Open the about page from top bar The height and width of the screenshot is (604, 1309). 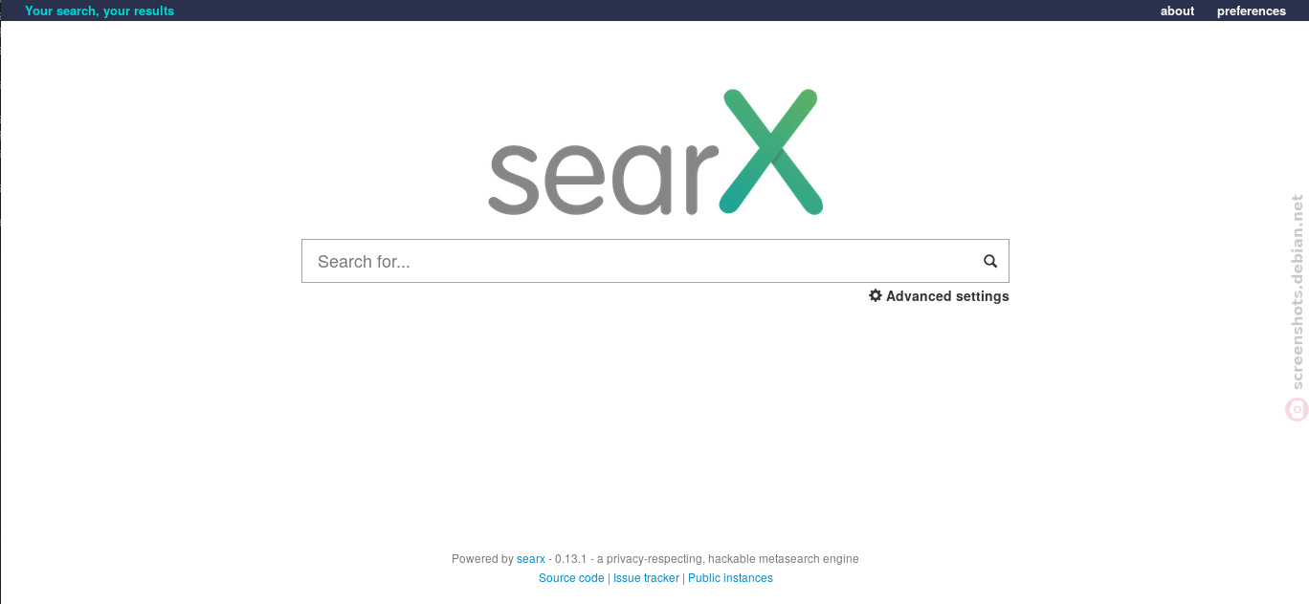(1177, 11)
